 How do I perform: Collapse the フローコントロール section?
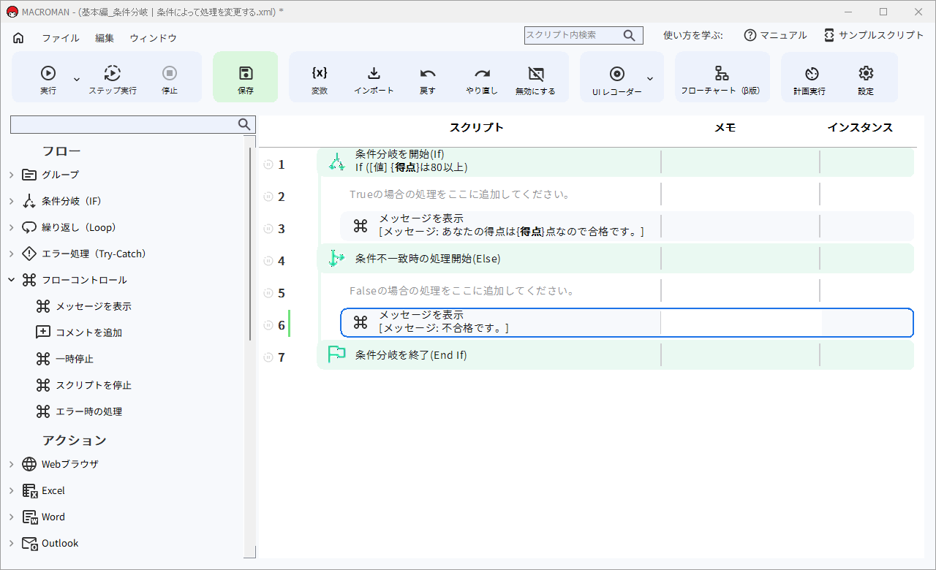pyautogui.click(x=12, y=280)
